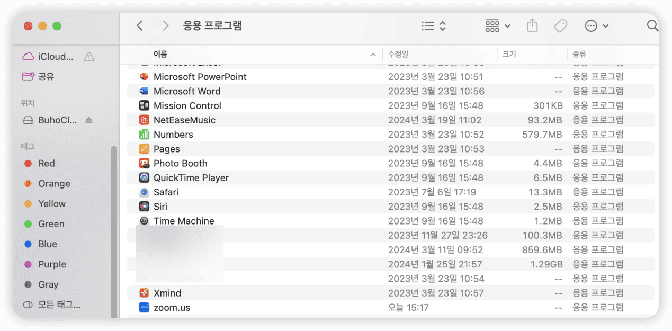Click the Numbers name text
The image size is (672, 331).
173,135
